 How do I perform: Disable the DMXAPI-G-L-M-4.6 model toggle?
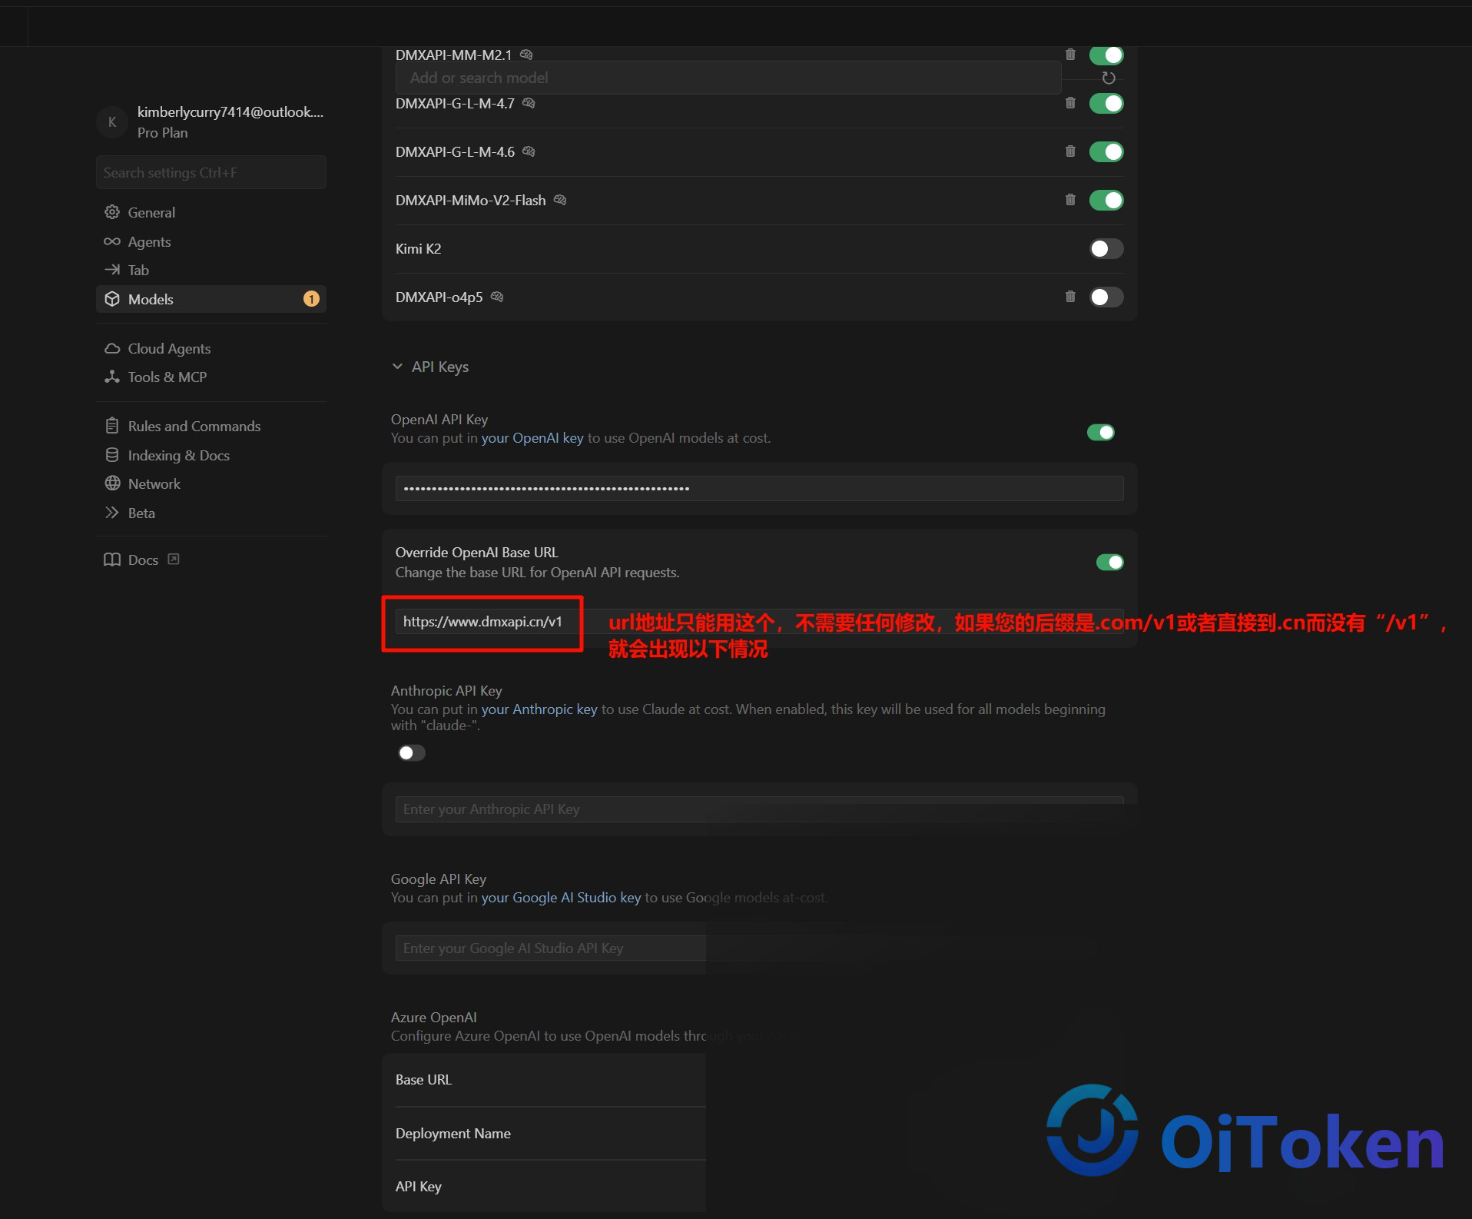point(1106,151)
